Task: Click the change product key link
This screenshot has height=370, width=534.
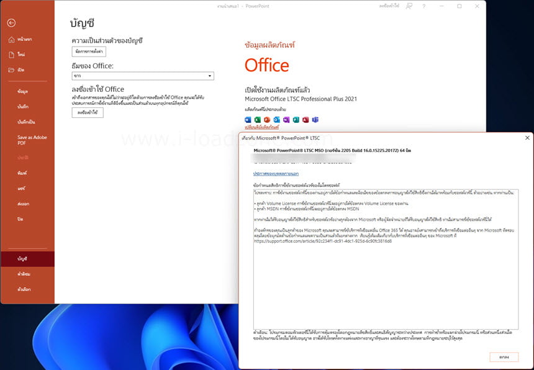Action: click(261, 127)
